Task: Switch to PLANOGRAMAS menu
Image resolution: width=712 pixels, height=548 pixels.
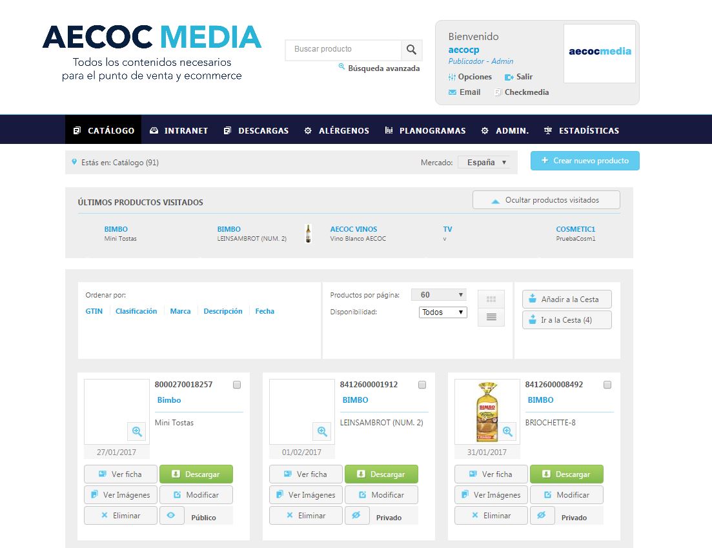Action: point(425,130)
